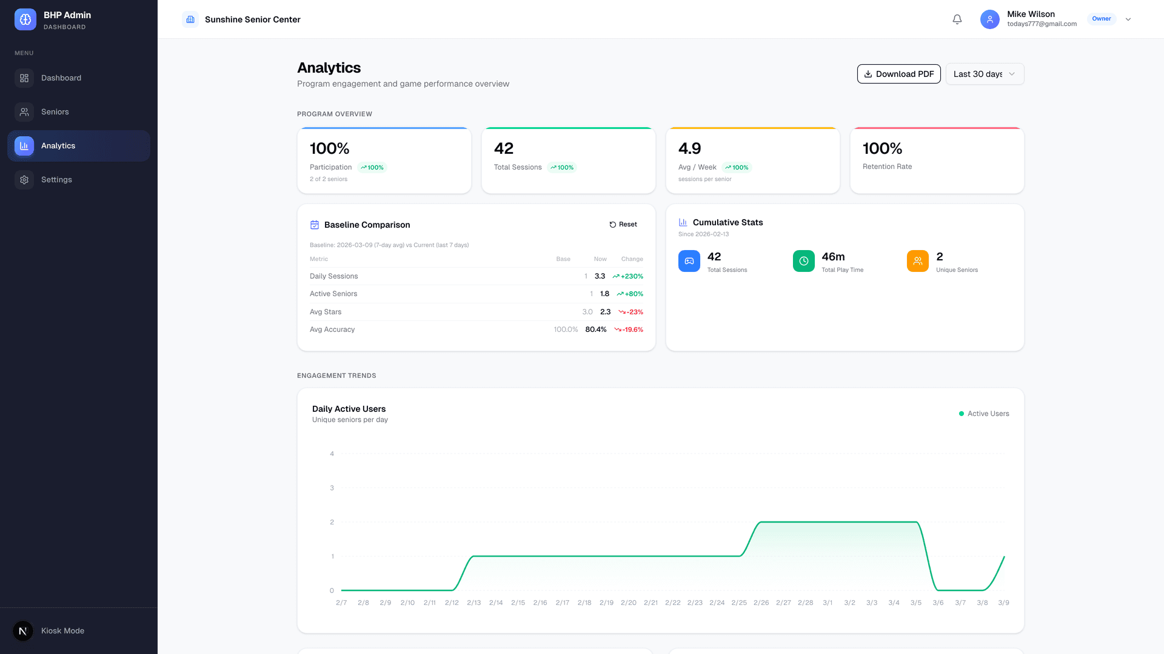Select the game controller icon beside Total Sessions
1164x654 pixels.
689,261
